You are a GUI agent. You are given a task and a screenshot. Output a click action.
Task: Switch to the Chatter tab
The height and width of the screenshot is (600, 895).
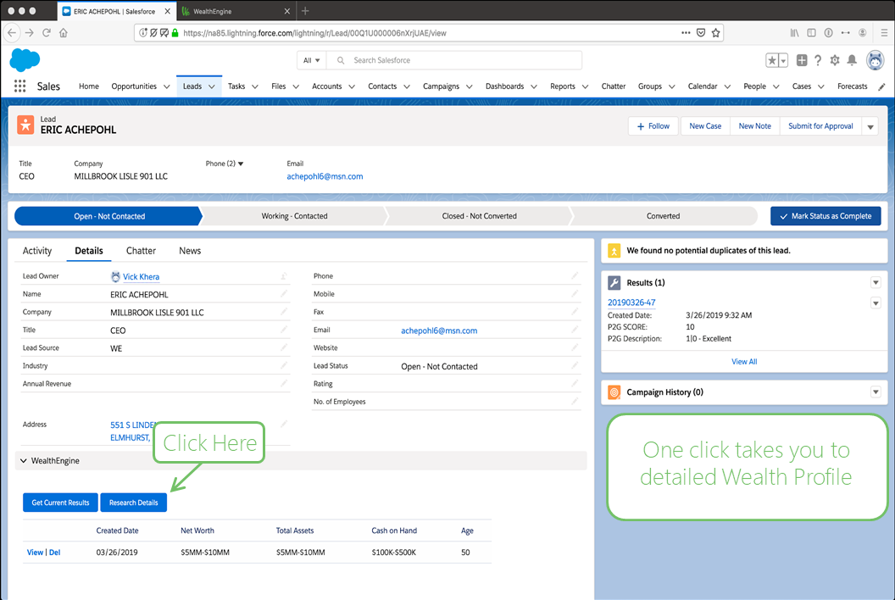[x=141, y=250]
